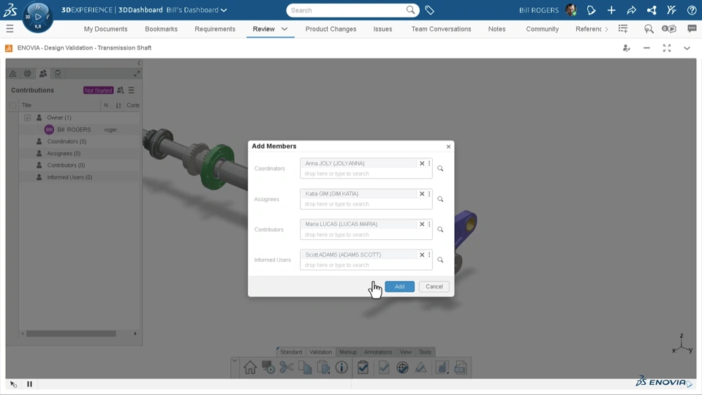Screen dimensions: 702x395
Task: Open the notifications icon in the top bar
Action: 591,10
